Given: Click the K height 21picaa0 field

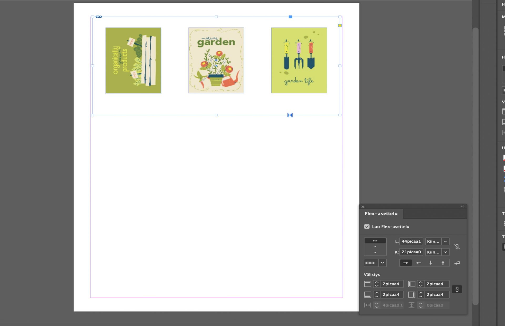Looking at the screenshot, I should pos(411,252).
